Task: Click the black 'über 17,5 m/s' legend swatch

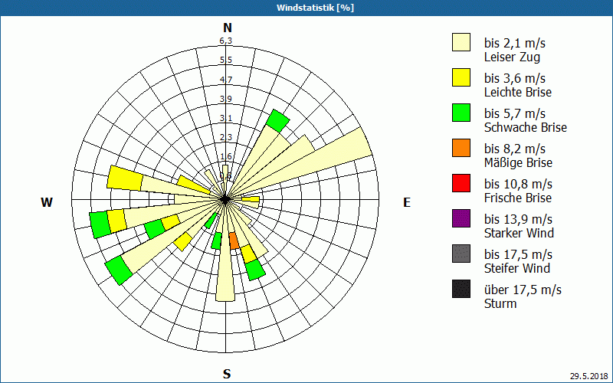Action: pos(461,289)
